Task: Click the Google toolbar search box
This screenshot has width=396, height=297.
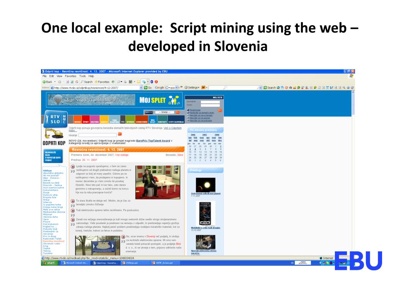Action: 171,88
